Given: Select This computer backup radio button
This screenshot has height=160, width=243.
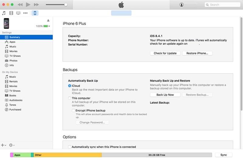Looking at the screenshot, I should [70, 98].
